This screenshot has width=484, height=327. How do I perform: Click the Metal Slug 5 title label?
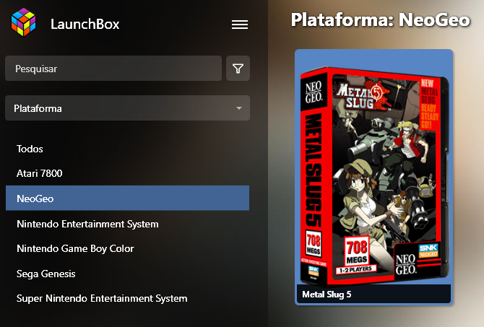click(327, 295)
